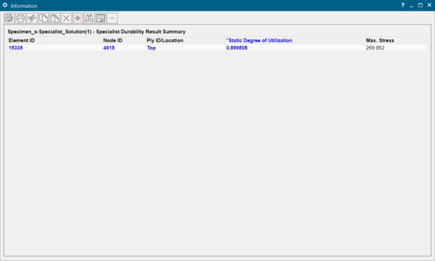The height and width of the screenshot is (261, 435).
Task: Click the Cut scissors icon
Action: pos(32,18)
